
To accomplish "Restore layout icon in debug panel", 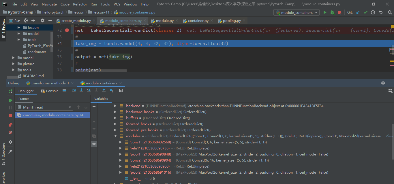I will click(390, 90).
